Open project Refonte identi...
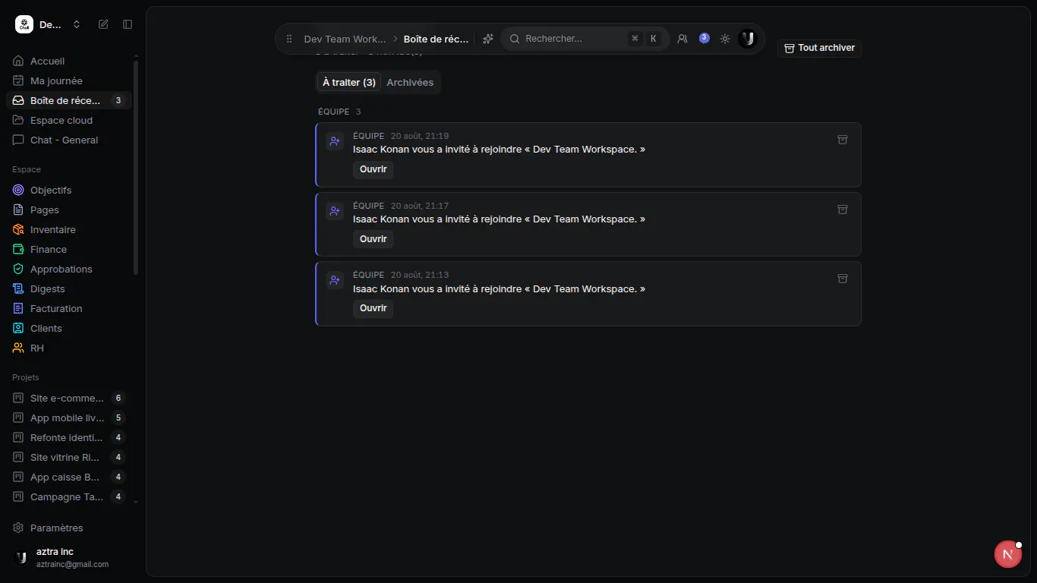 coord(69,437)
